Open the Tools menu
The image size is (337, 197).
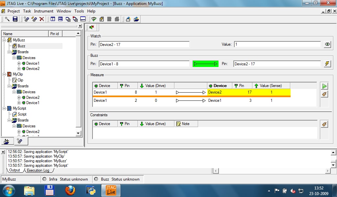tap(79, 11)
